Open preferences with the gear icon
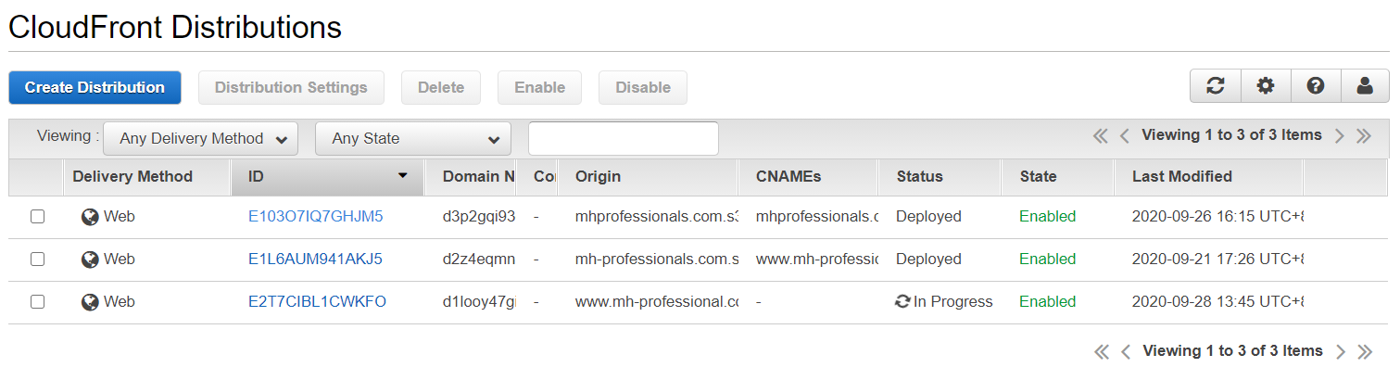The width and height of the screenshot is (1400, 380). point(1266,87)
